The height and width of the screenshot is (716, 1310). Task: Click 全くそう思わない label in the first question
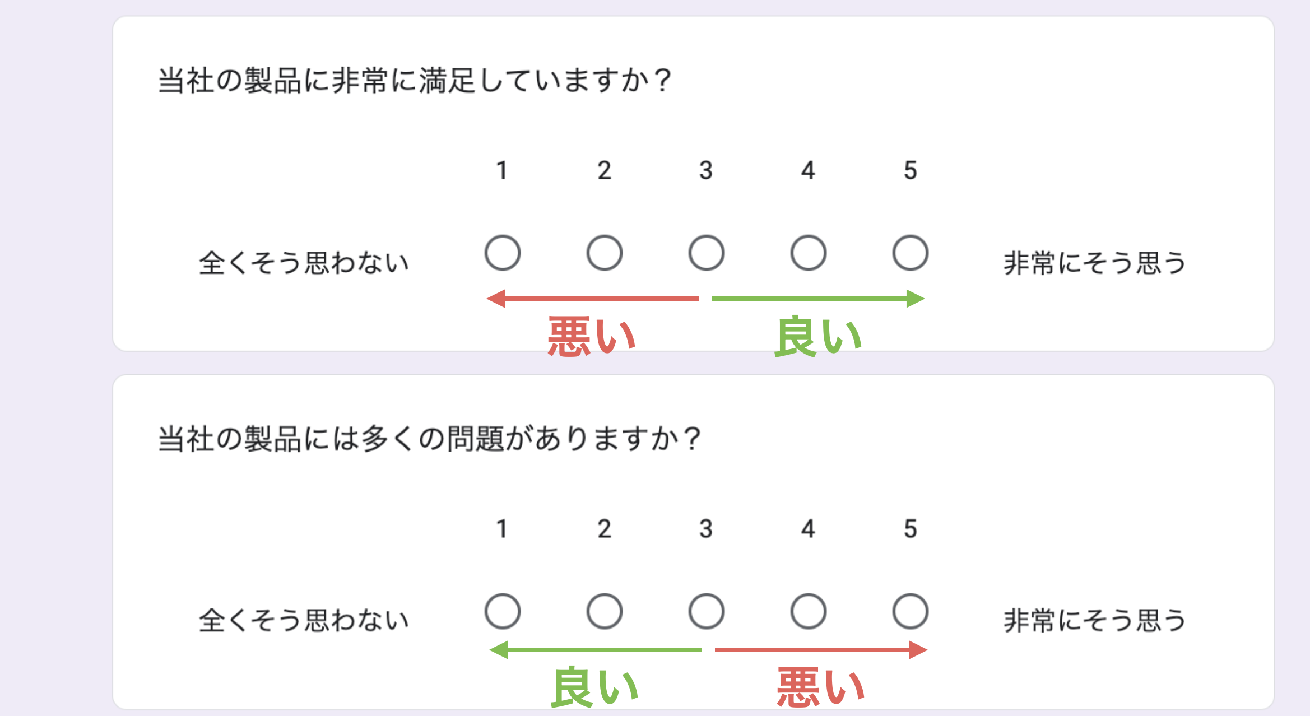[x=304, y=263]
